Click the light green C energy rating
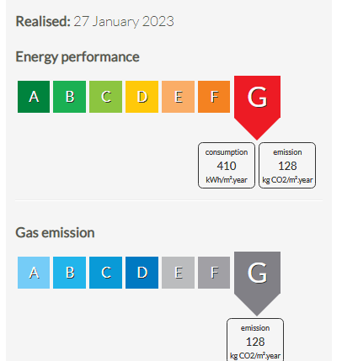 pos(105,97)
